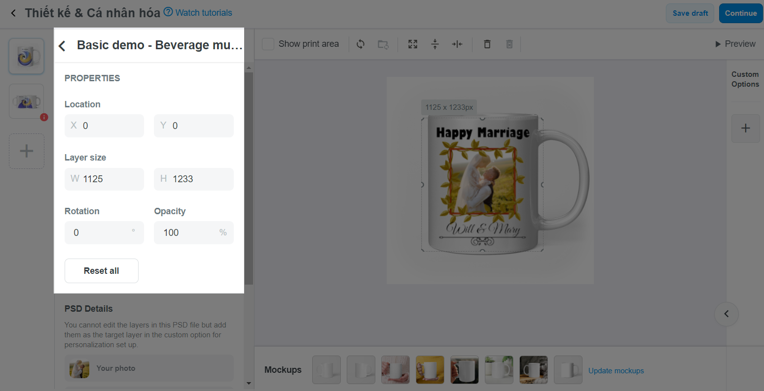This screenshot has width=764, height=391.
Task: Click the Reset all button
Action: point(102,271)
